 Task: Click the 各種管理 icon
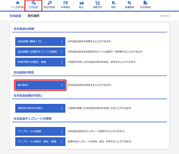pos(129,3)
